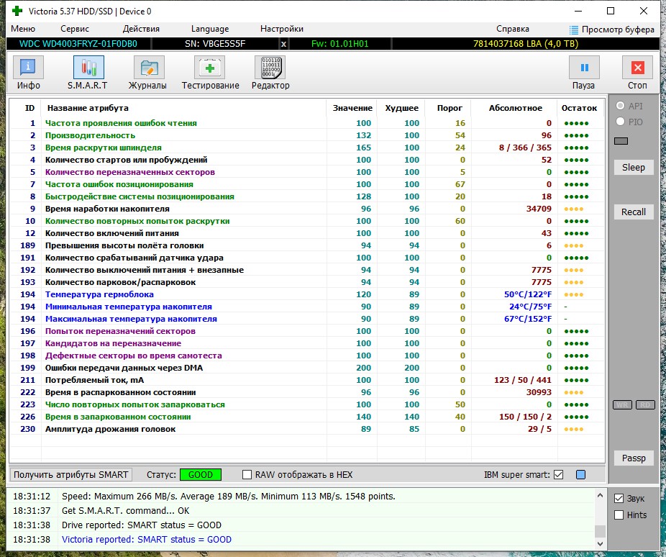
Task: Toggle the IBM super smart checkbox
Action: coord(559,474)
